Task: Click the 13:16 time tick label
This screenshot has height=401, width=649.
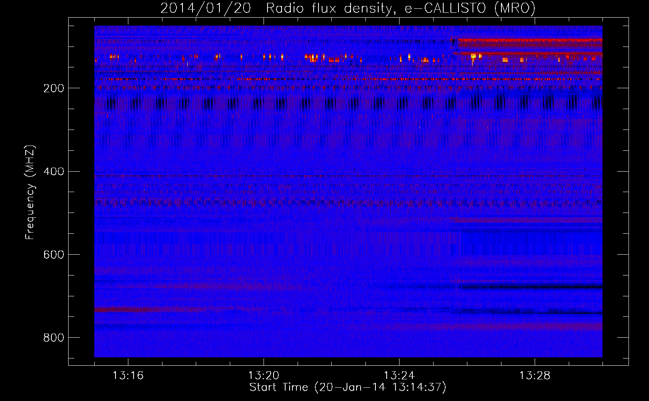Action: pyautogui.click(x=128, y=376)
